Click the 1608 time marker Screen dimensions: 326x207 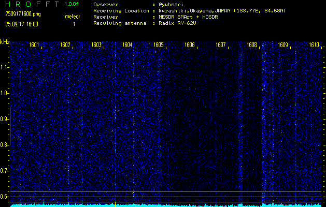click(252, 45)
